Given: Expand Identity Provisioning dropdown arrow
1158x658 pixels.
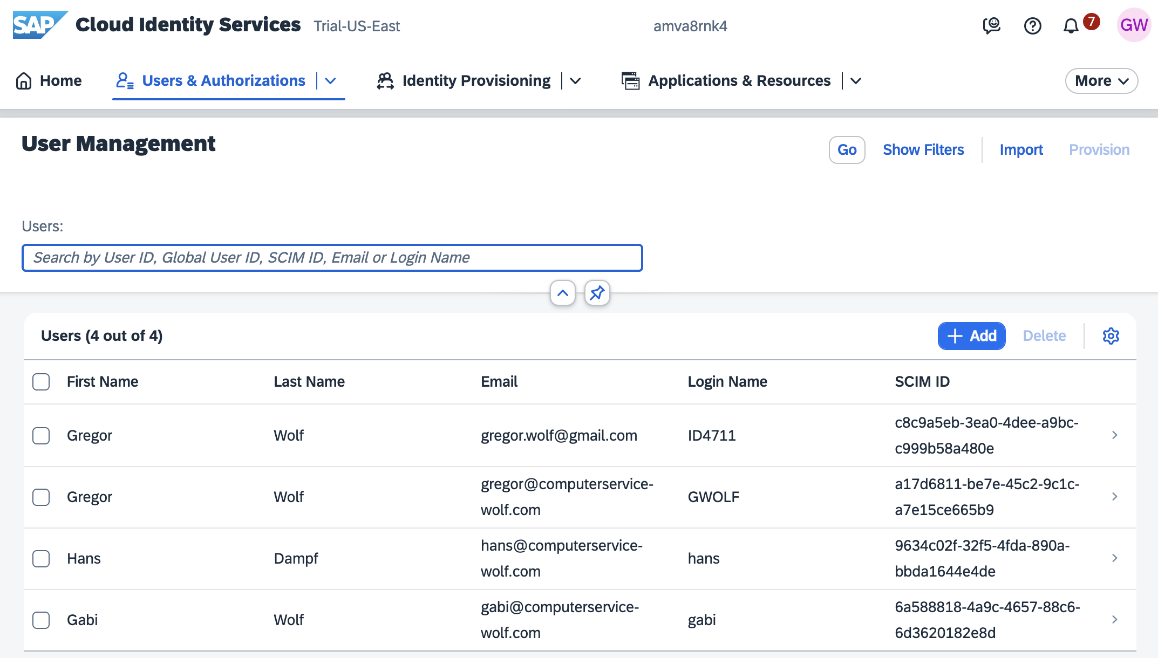Looking at the screenshot, I should click(x=576, y=80).
